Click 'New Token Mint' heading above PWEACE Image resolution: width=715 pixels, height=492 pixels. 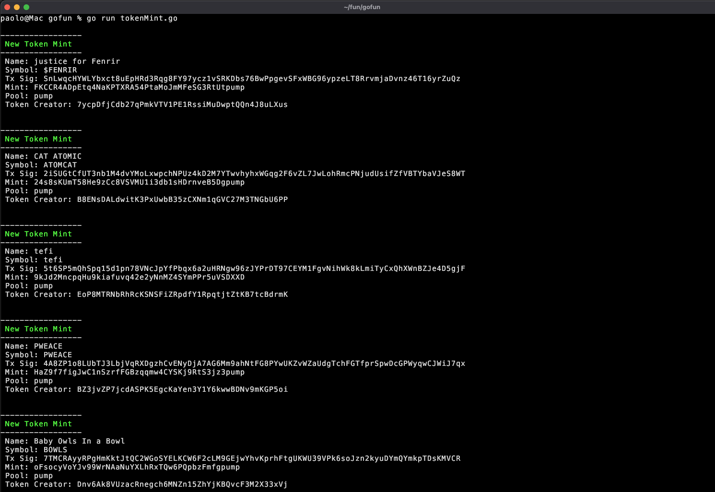point(38,329)
